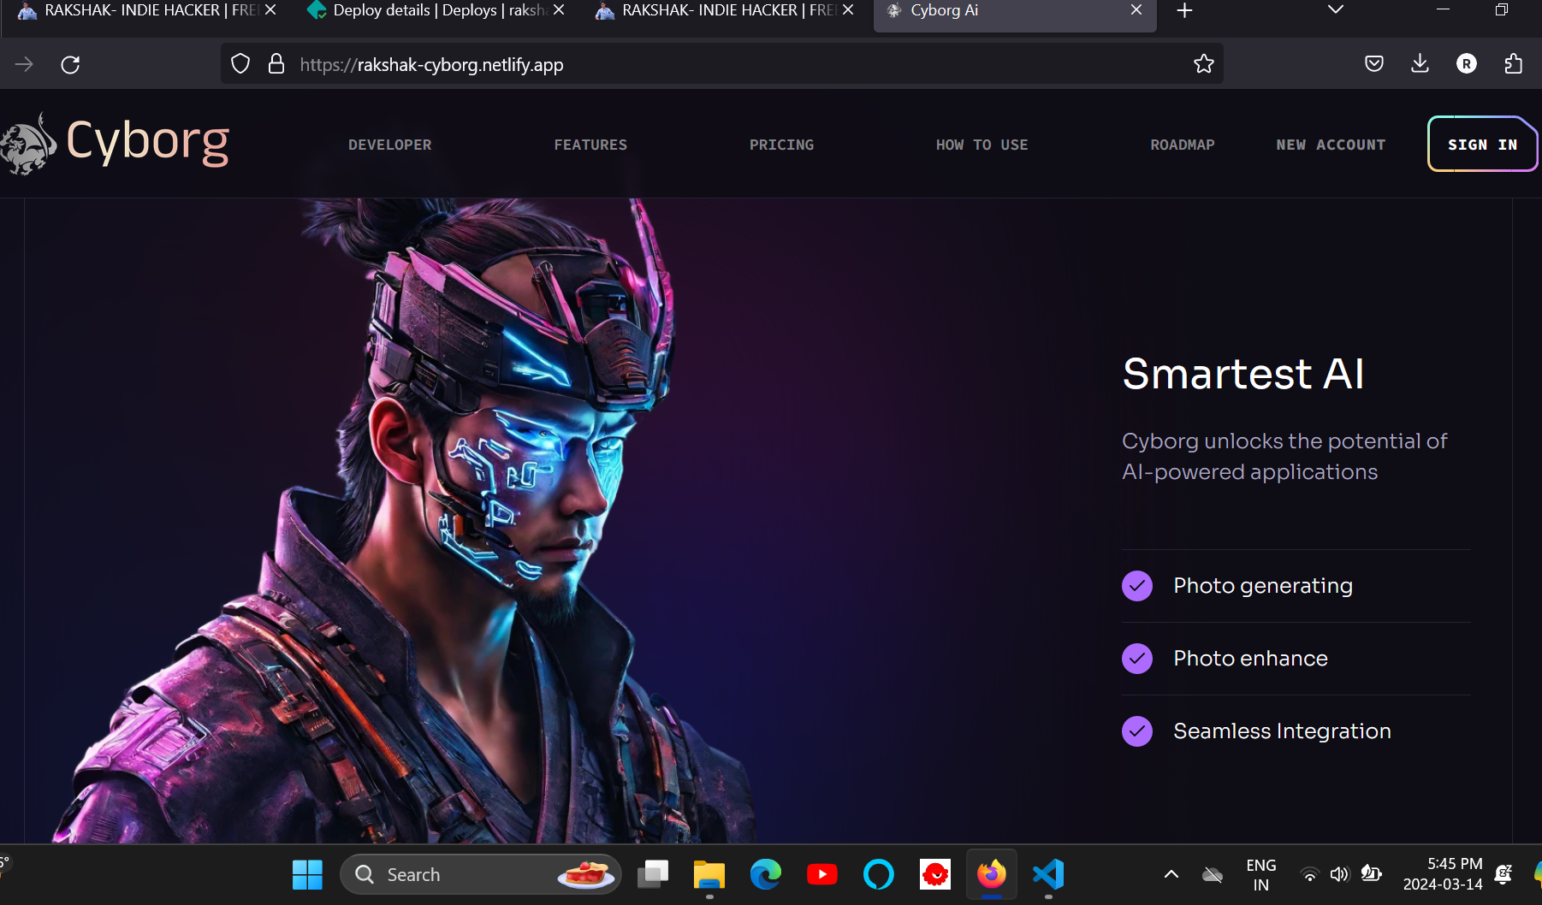Screen dimensions: 1542x905
Task: Open Firefox account profile icon
Action: click(x=1466, y=64)
